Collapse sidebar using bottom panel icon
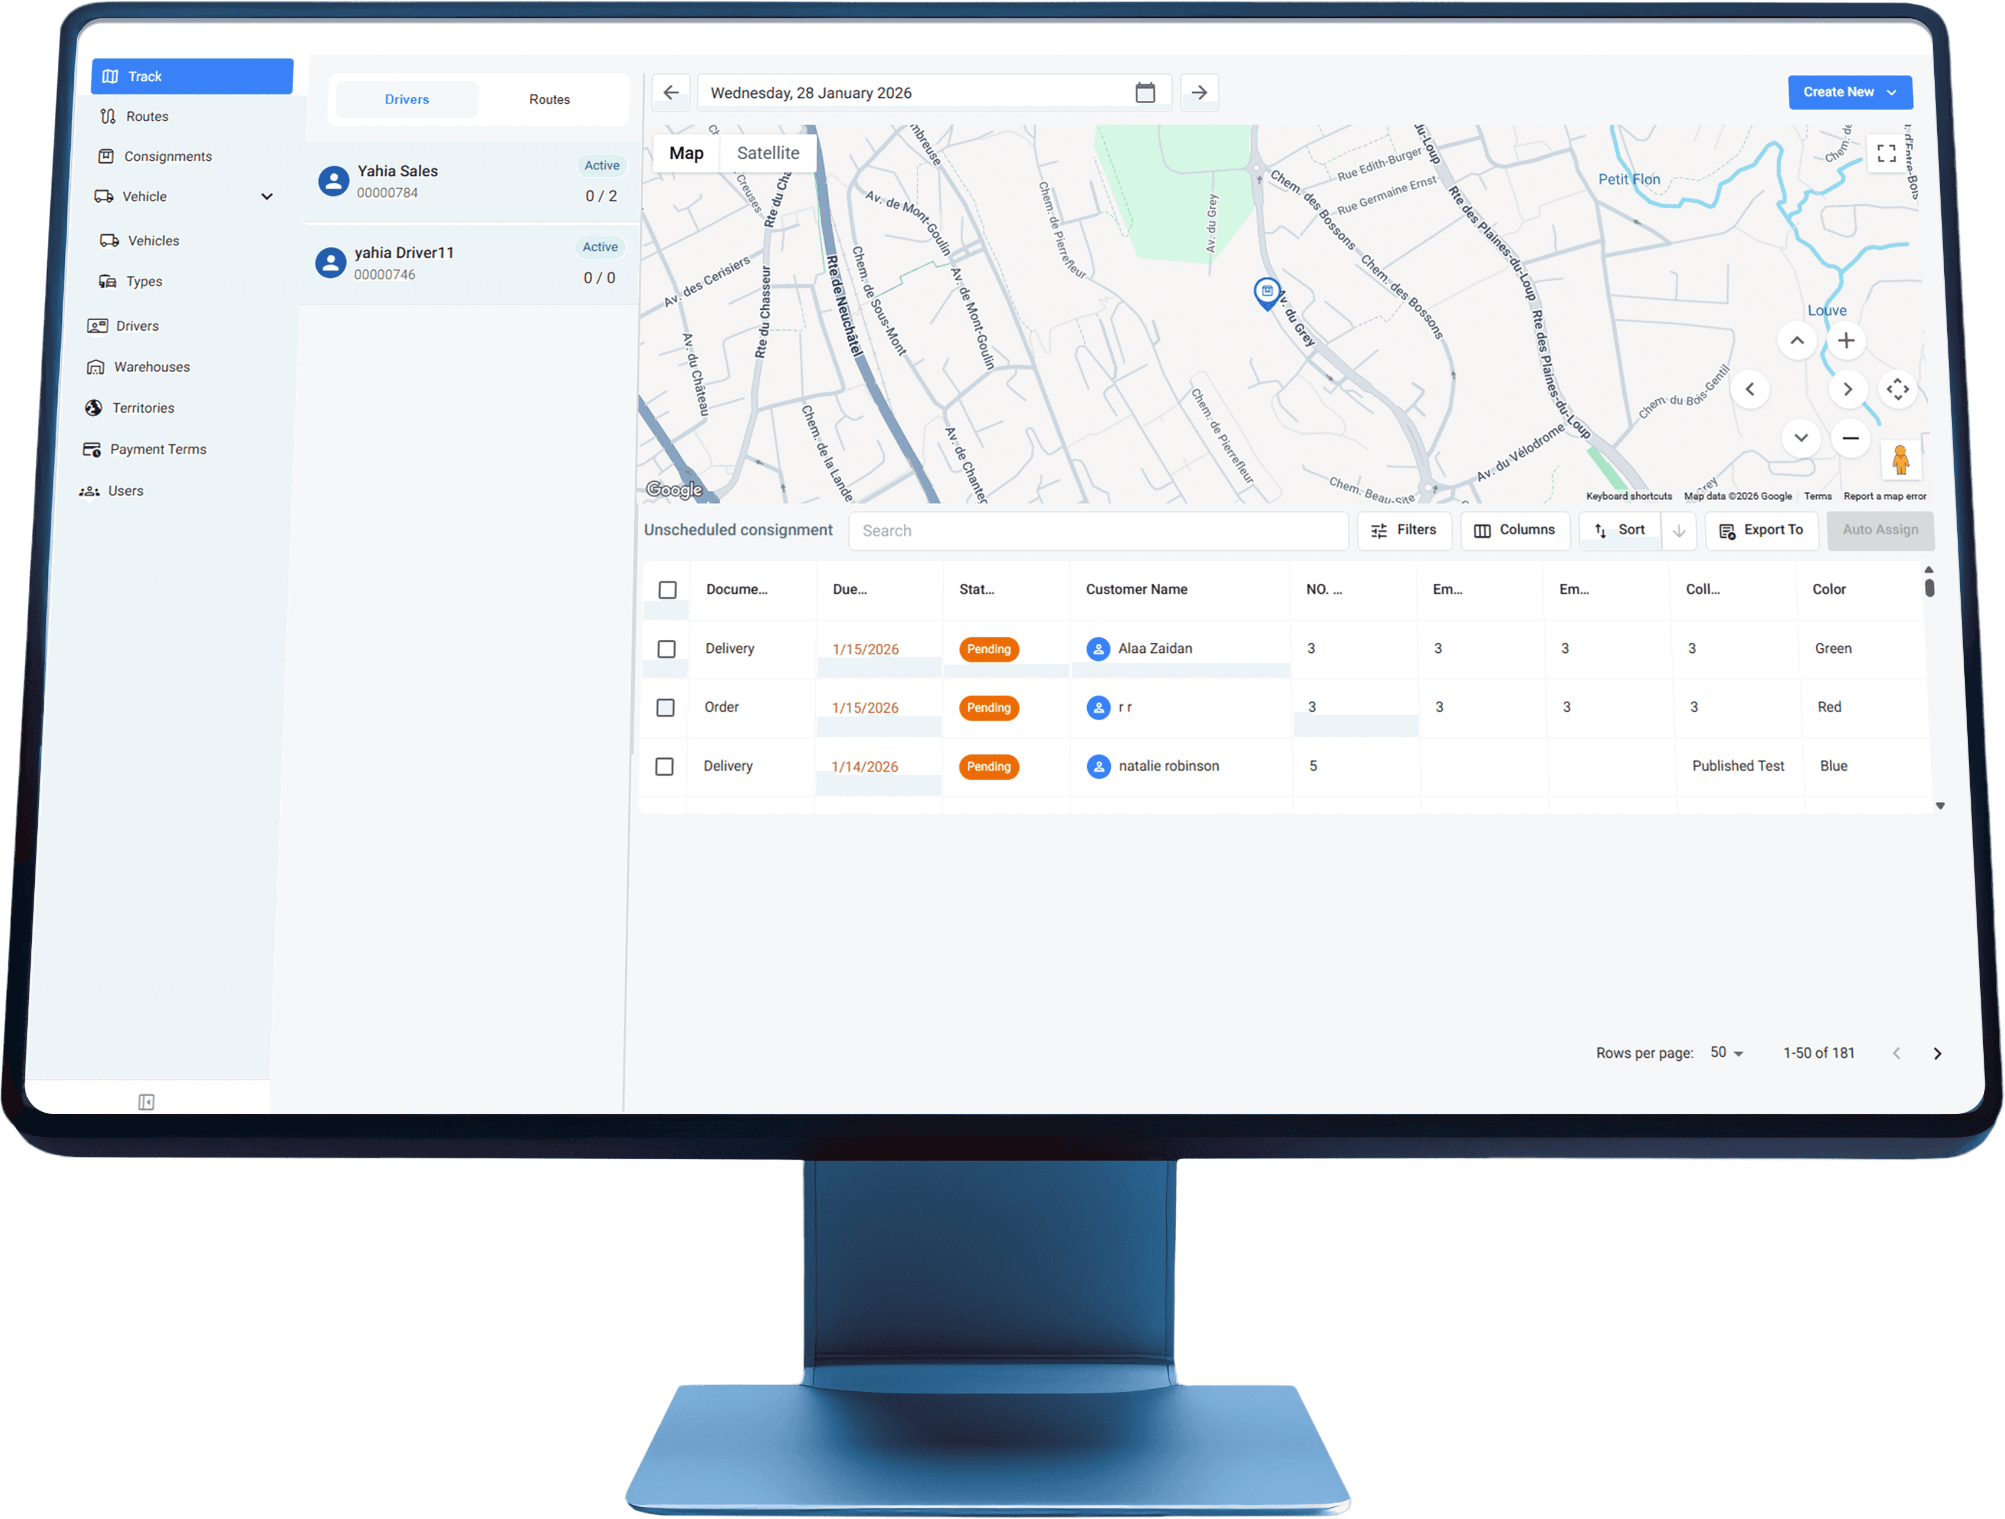The width and height of the screenshot is (2005, 1519). pos(146,1102)
